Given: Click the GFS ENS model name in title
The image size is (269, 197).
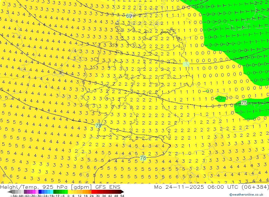Looking at the screenshot, I should (108, 187).
